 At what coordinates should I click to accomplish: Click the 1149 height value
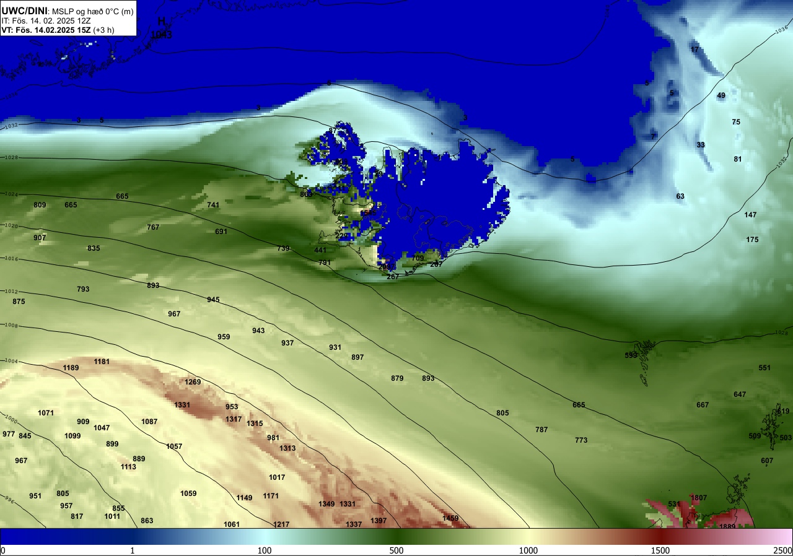point(244,498)
